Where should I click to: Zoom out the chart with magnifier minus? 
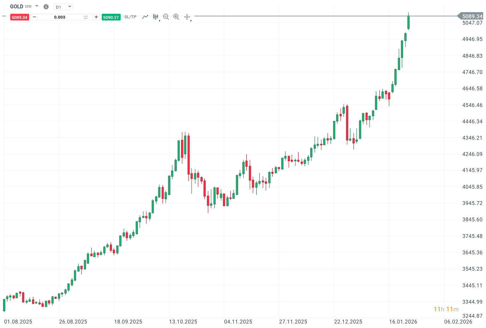(166, 17)
